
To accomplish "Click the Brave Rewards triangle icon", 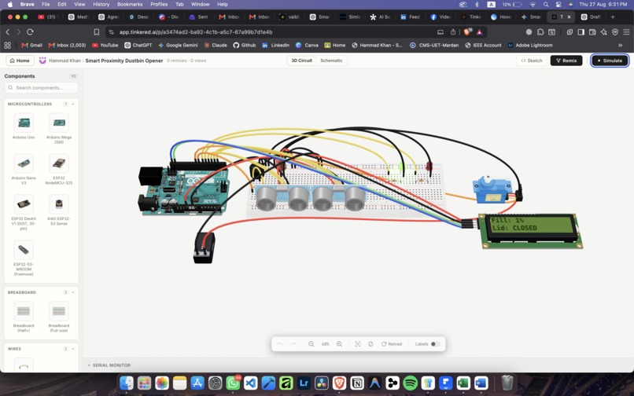I will click(479, 32).
